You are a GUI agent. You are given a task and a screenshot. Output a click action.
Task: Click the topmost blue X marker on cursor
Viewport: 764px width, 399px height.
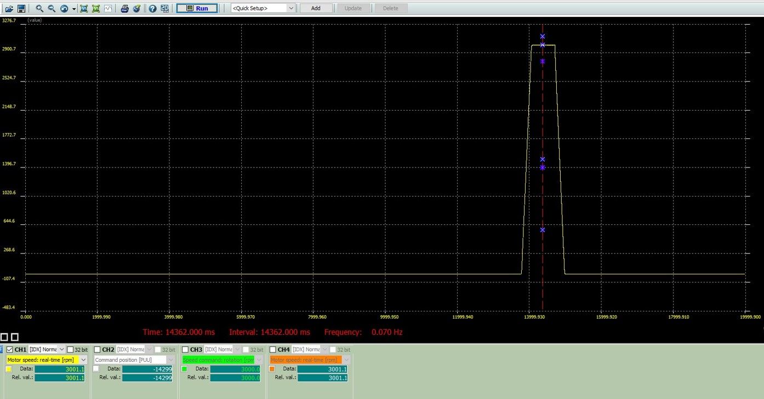coord(543,36)
